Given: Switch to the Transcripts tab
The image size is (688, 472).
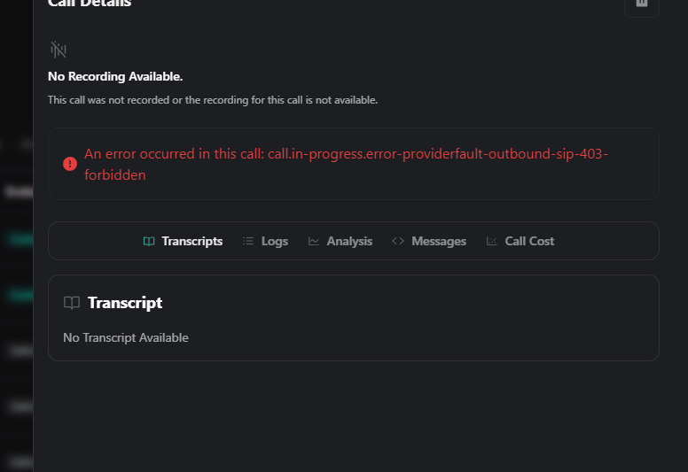Looking at the screenshot, I should tap(192, 241).
